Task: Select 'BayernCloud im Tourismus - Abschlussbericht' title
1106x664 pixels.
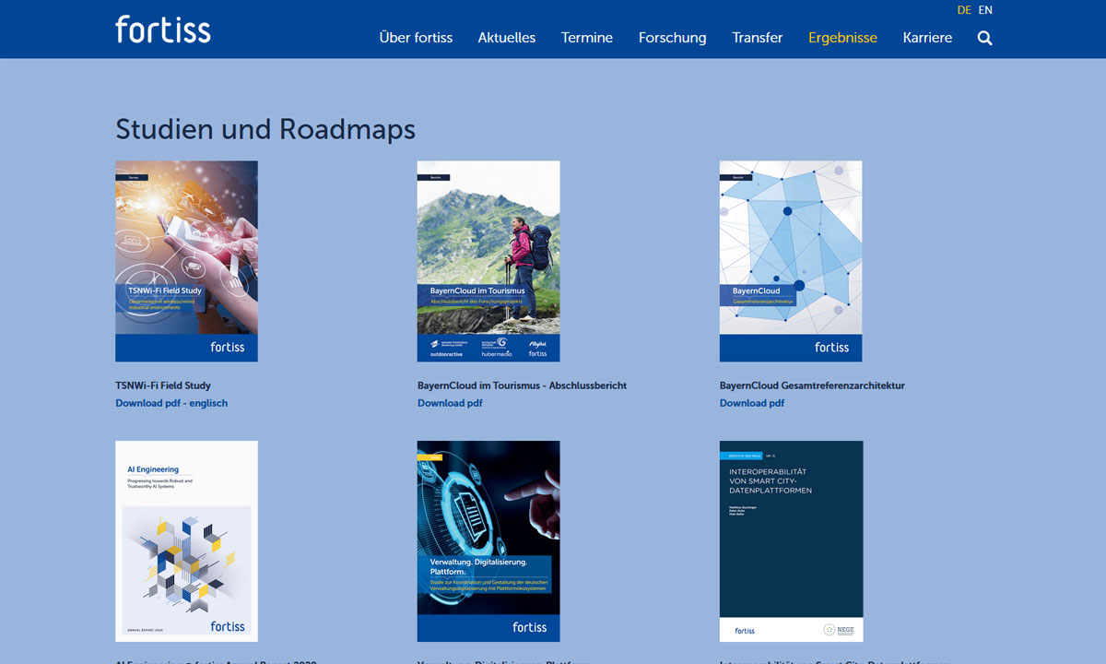Action: (522, 385)
